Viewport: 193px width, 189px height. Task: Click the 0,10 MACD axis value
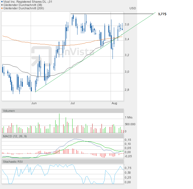(x=128, y=144)
